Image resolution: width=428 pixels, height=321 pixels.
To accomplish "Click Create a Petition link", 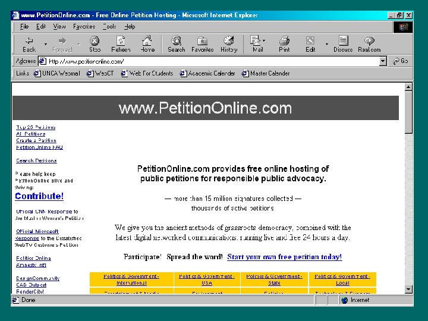I will click(36, 140).
